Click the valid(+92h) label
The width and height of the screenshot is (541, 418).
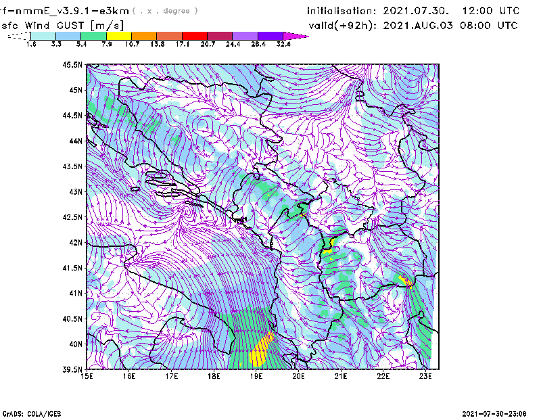[342, 26]
